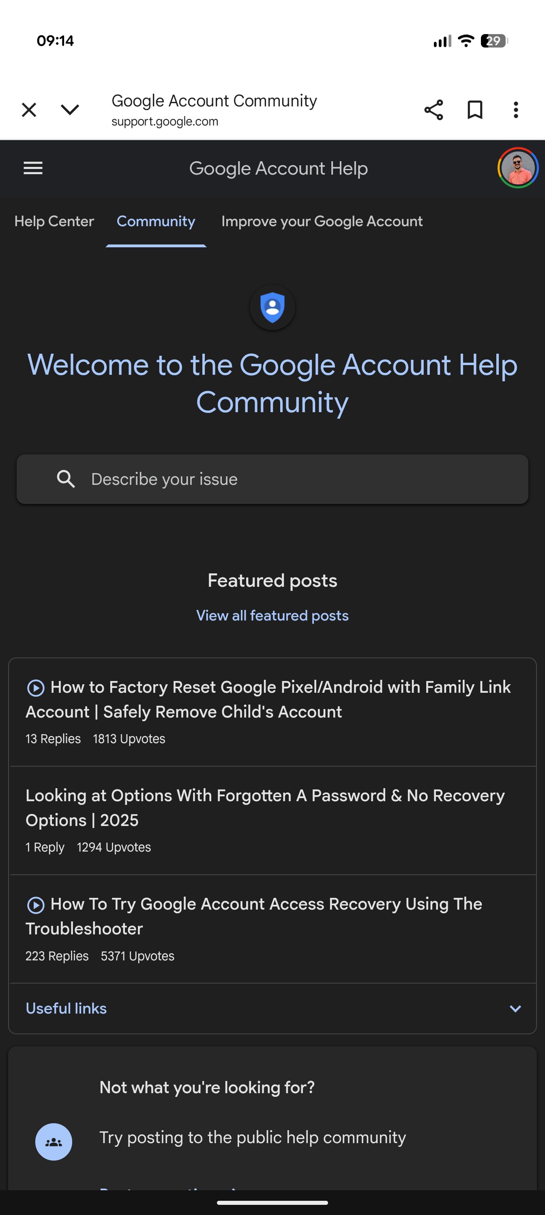Screen dimensions: 545x1215
Task: Expand the Useful links section
Action: coord(66,1008)
